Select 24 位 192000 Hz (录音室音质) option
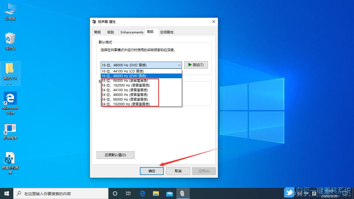The height and width of the screenshot is (199, 354). pyautogui.click(x=126, y=104)
